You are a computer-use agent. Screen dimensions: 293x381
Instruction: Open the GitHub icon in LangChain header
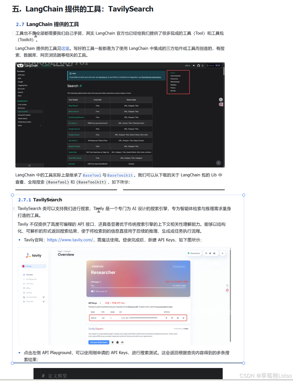pos(198,66)
